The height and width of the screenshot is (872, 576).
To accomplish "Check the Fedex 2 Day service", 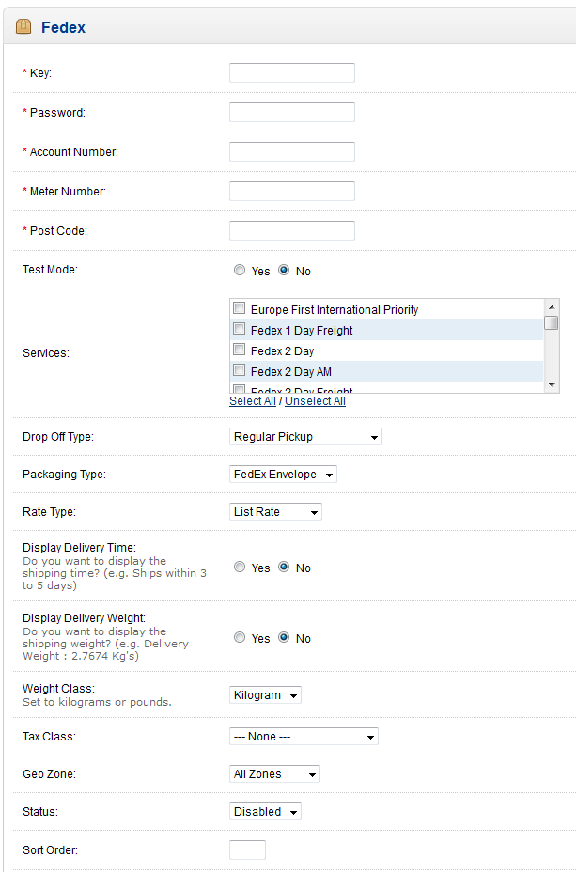I will 240,350.
